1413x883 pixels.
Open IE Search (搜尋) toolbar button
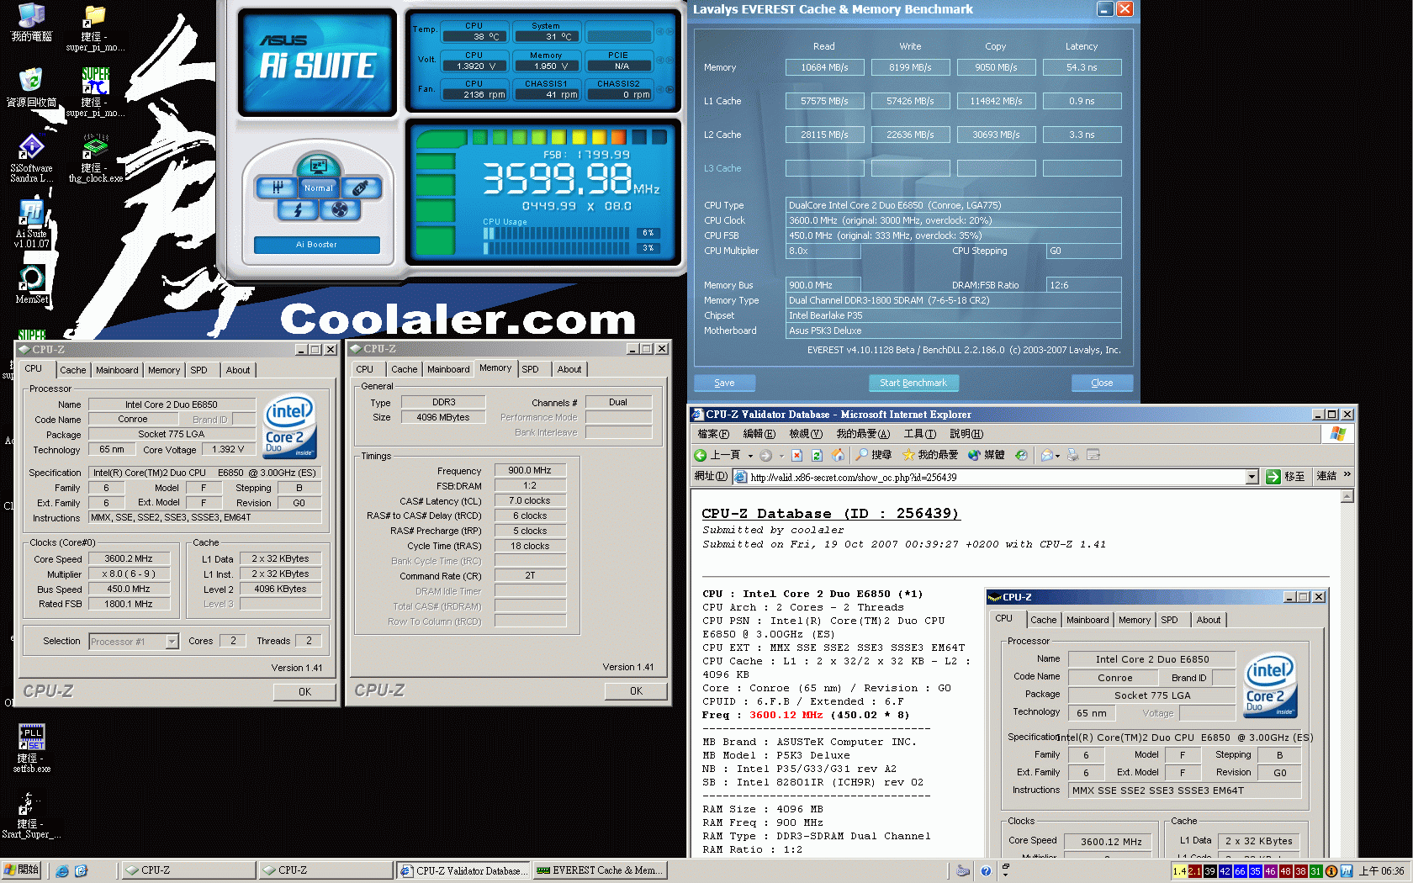pos(873,455)
